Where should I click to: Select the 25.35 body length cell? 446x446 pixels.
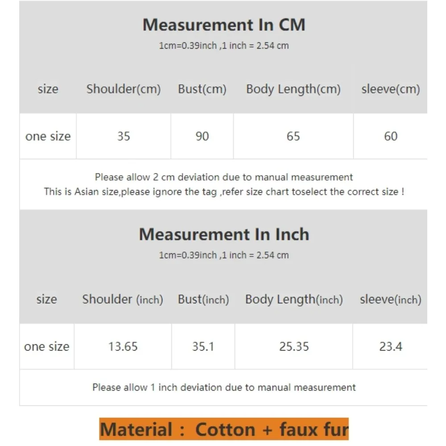tap(294, 347)
